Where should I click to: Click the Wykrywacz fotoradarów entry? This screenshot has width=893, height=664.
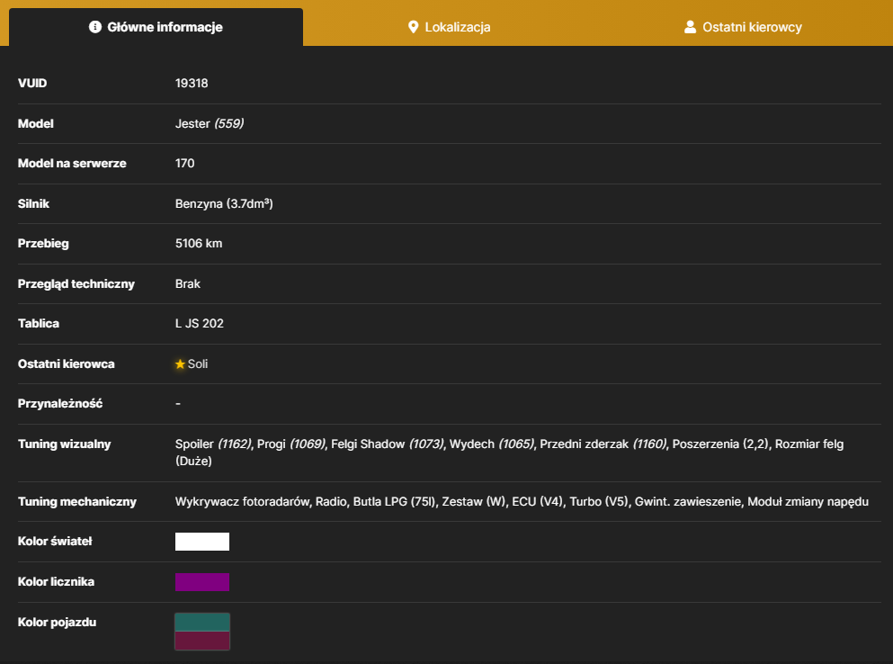coord(243,501)
